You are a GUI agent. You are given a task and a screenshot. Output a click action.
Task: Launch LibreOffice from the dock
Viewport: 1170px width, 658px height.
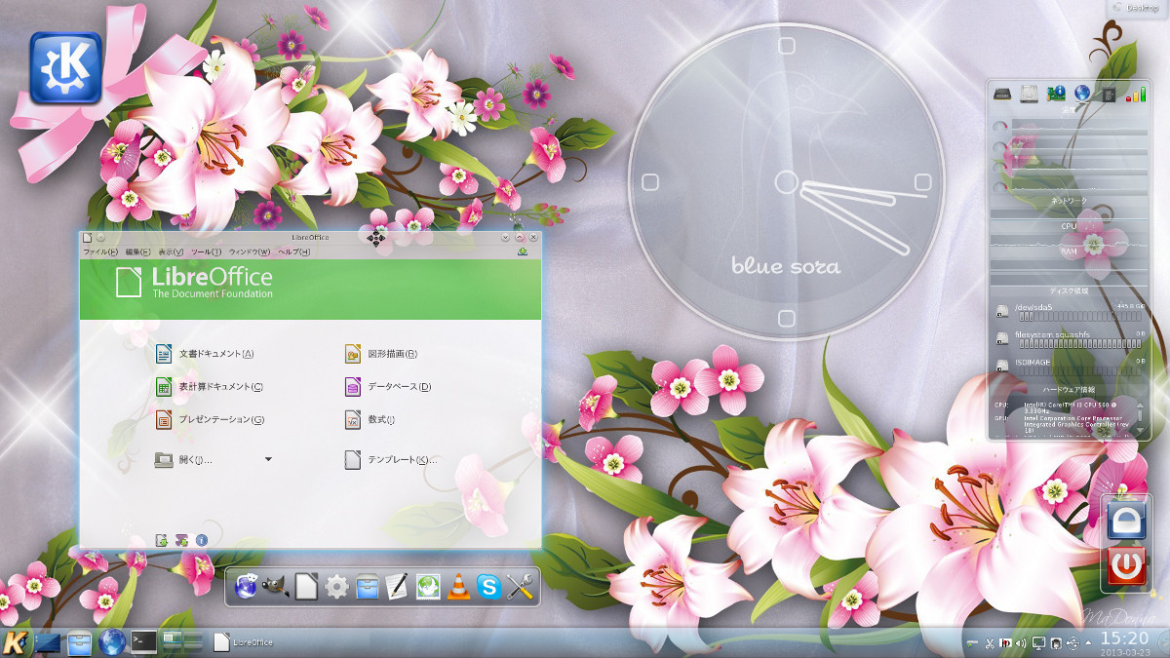pos(306,587)
